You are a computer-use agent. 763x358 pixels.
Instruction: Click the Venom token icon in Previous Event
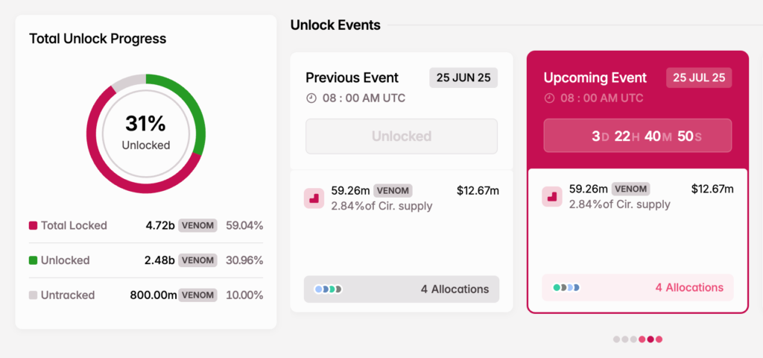pyautogui.click(x=314, y=198)
